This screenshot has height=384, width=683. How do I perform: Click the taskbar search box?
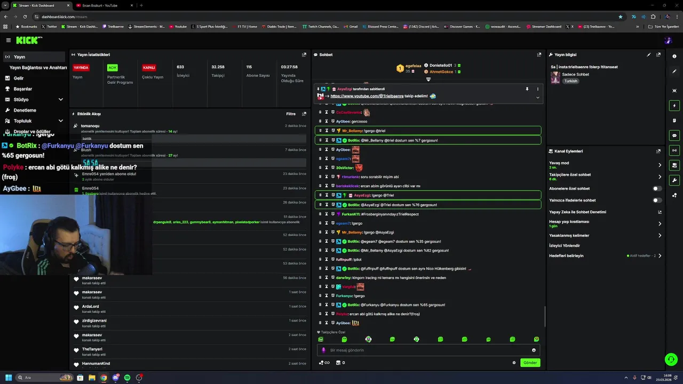[x=44, y=378]
